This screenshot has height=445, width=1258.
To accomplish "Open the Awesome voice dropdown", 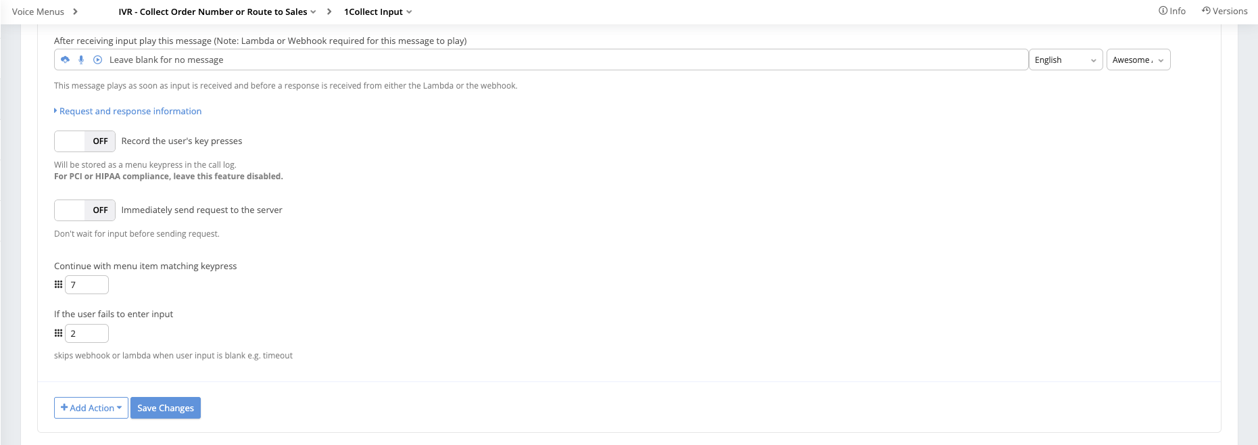I will point(1138,60).
